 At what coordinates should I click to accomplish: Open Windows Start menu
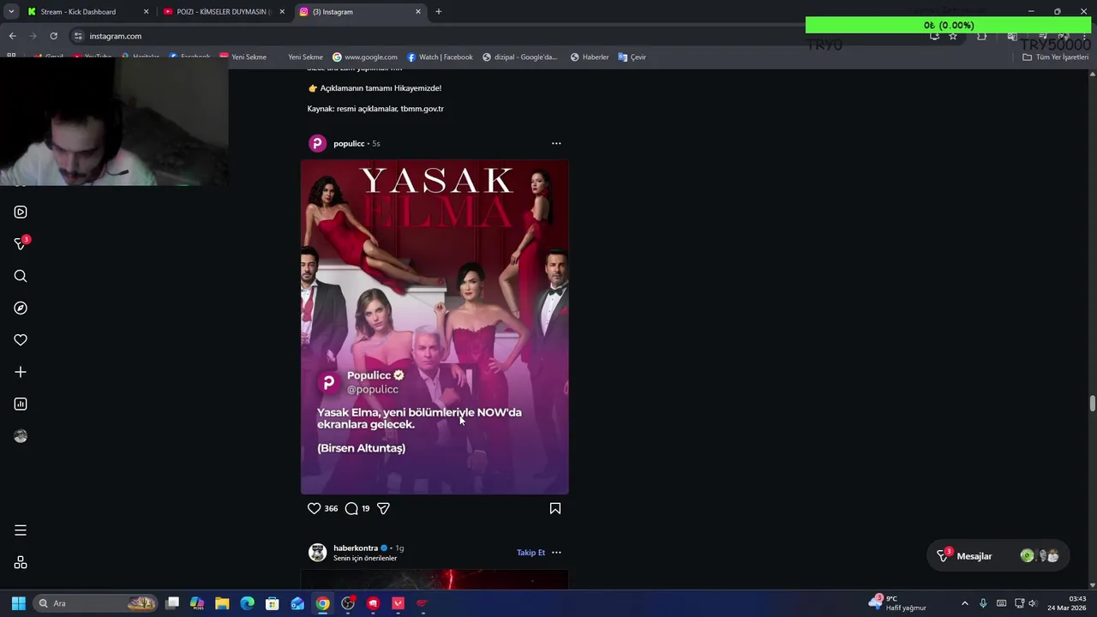point(18,603)
